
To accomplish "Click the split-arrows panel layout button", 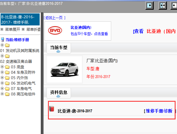I will point(163,5).
